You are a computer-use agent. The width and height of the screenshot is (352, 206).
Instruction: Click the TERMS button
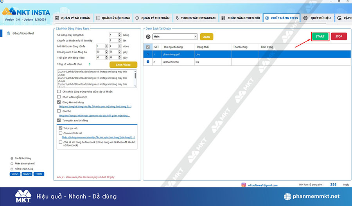coord(39,174)
